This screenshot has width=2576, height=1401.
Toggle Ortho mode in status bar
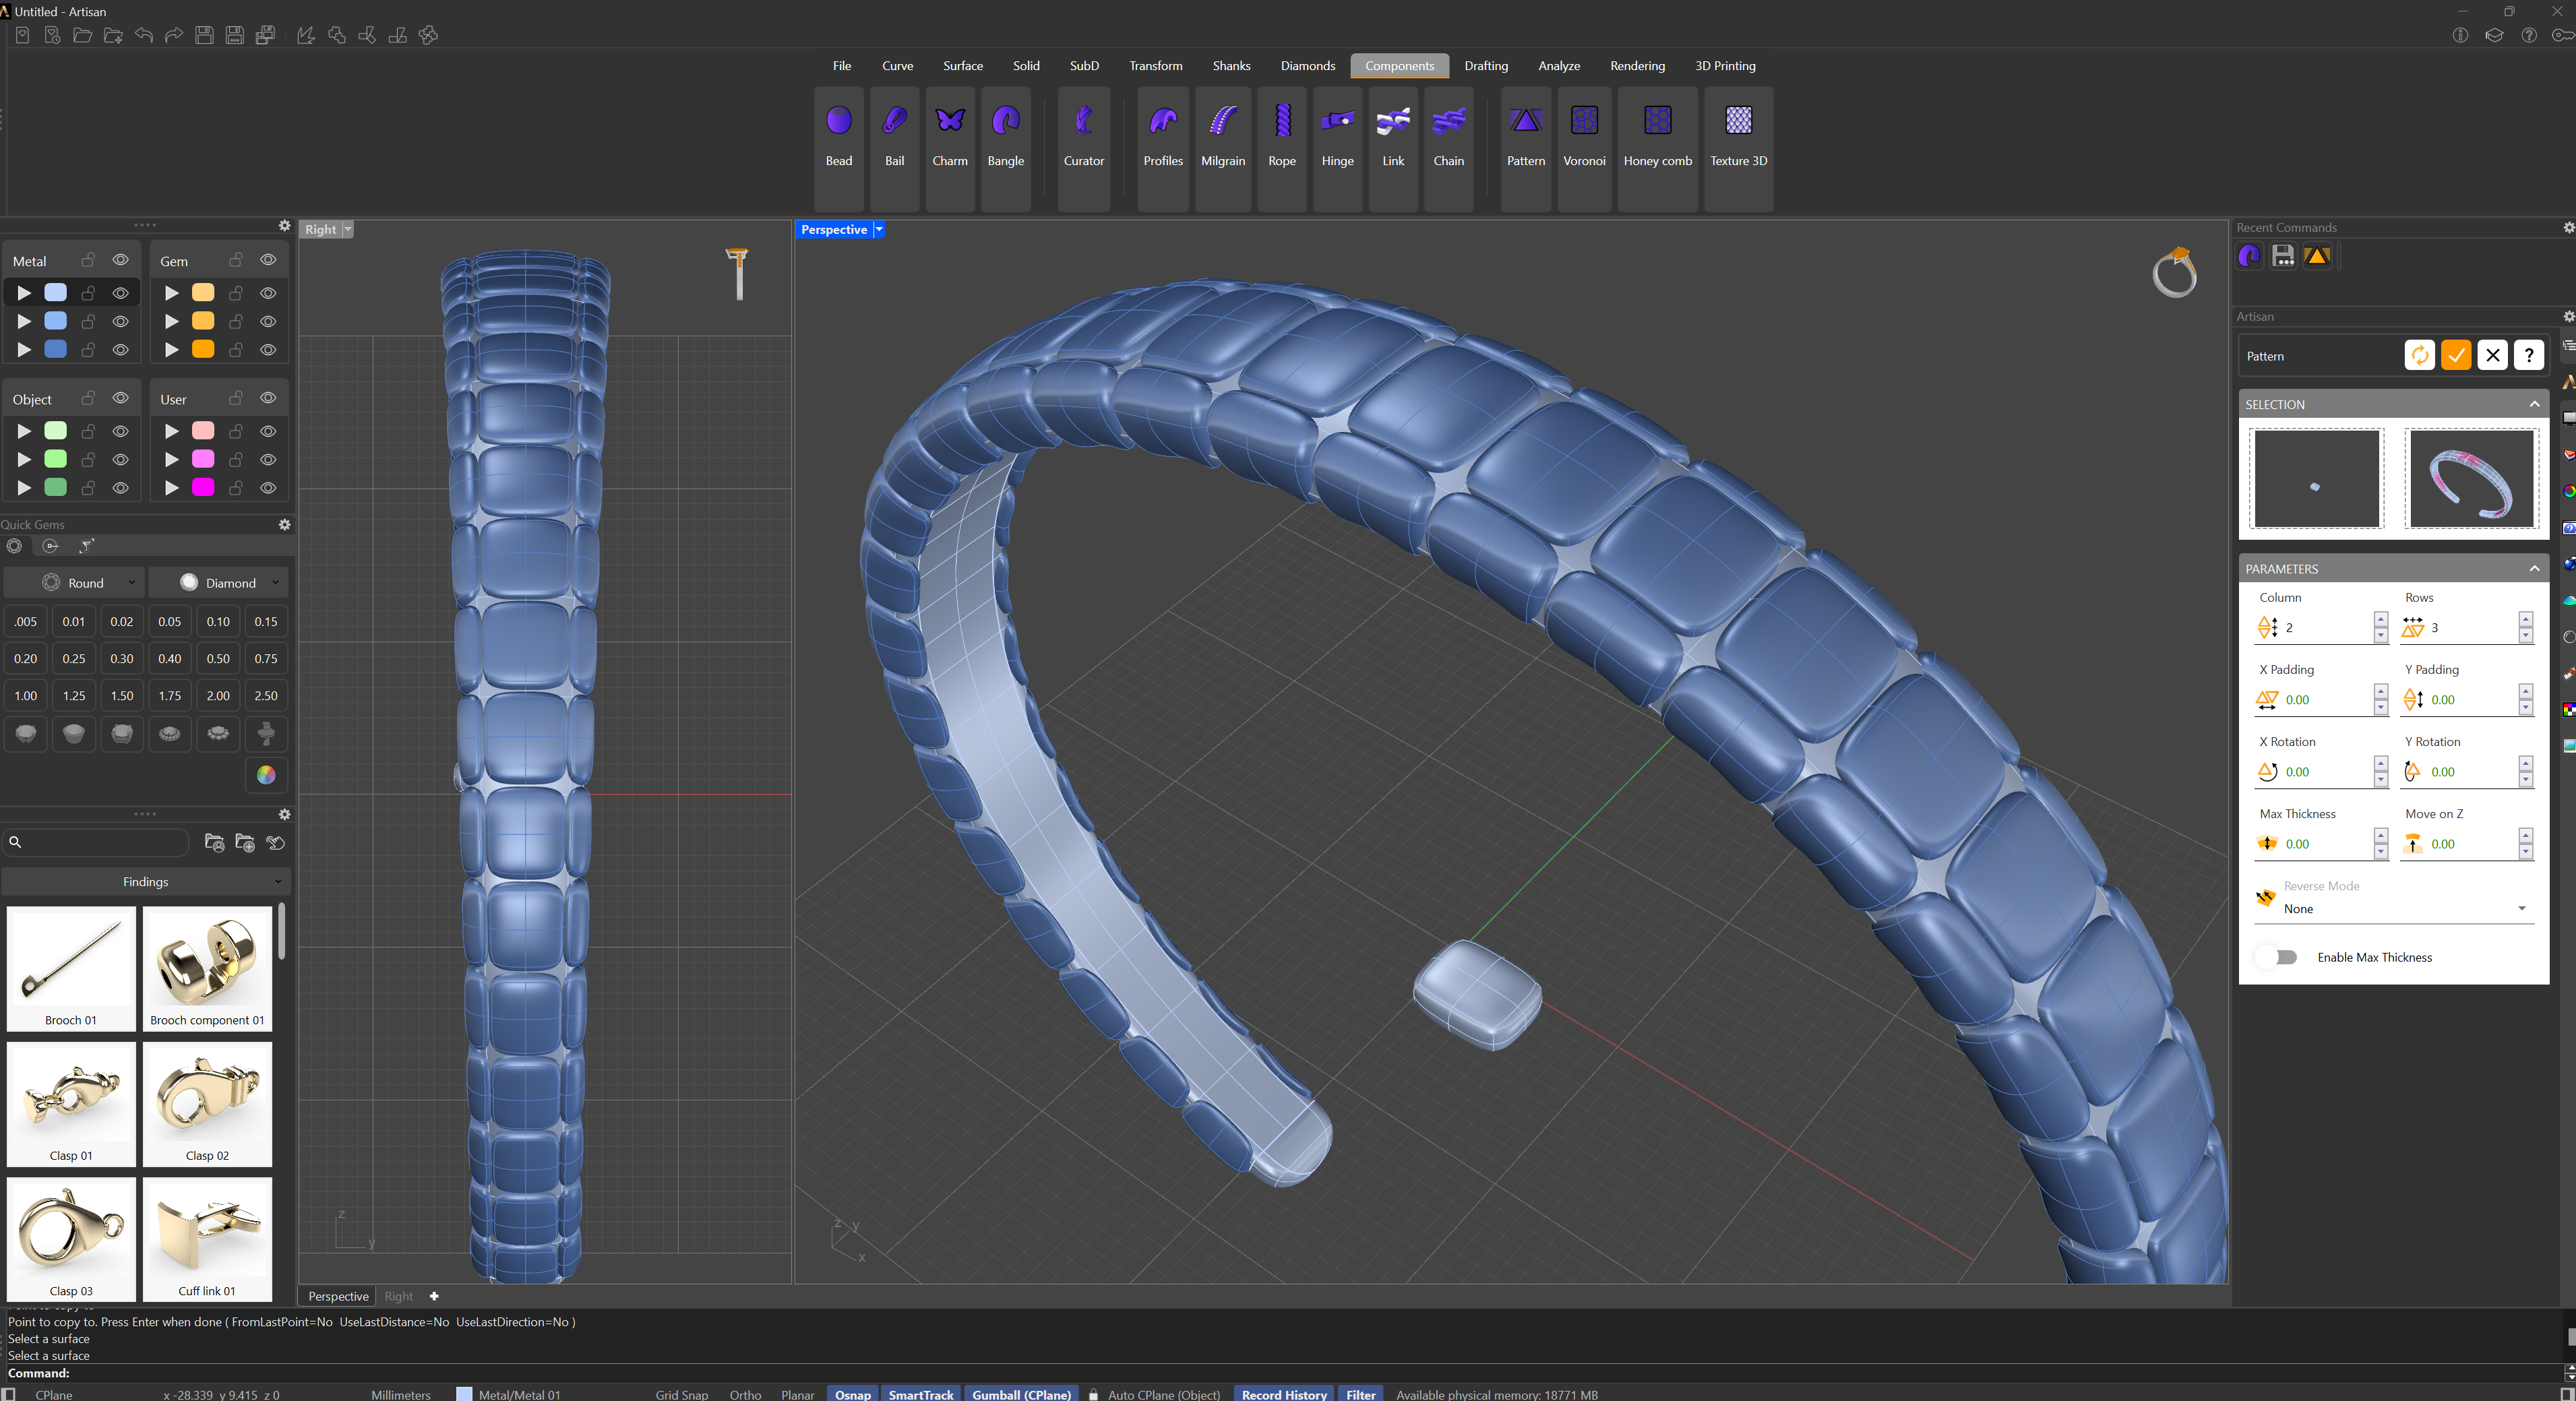[x=745, y=1394]
